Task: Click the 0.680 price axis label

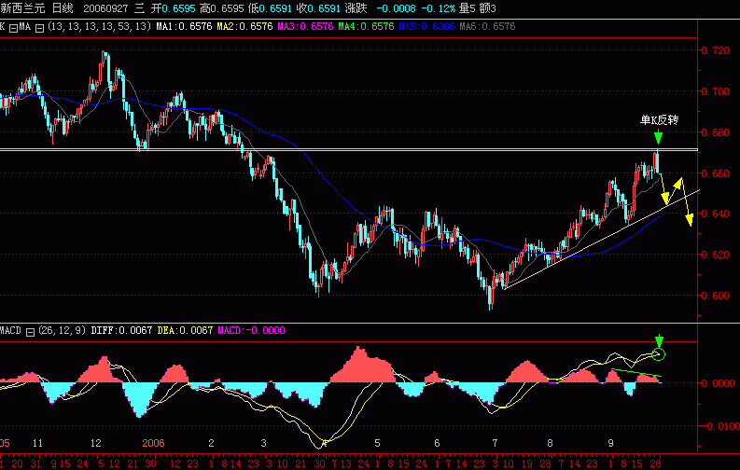Action: pos(716,132)
